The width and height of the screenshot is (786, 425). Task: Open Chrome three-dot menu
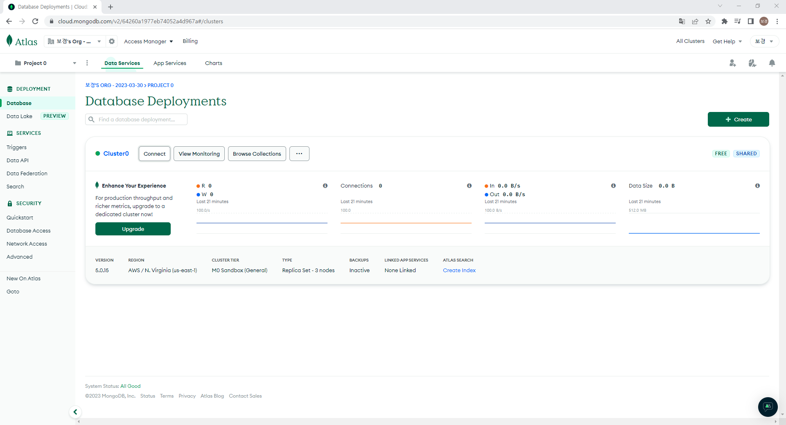click(x=777, y=21)
